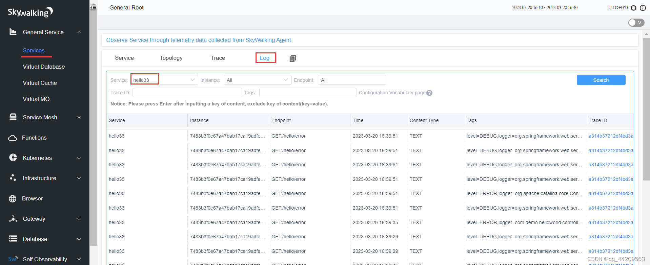
Task: Select the Log tab
Action: click(x=265, y=58)
